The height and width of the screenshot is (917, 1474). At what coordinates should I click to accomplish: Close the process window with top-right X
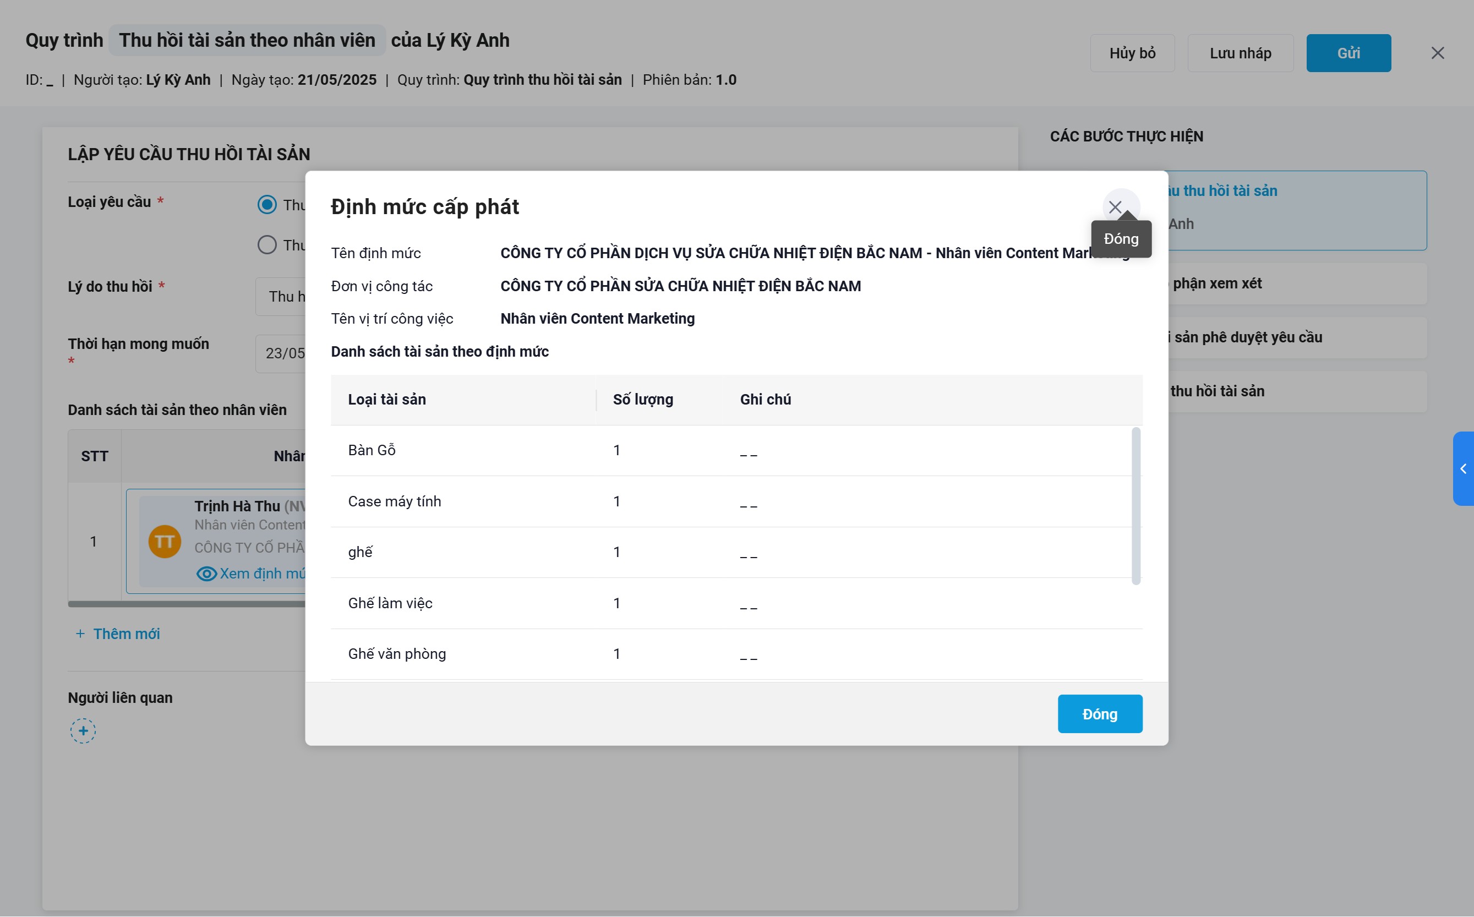point(1438,53)
